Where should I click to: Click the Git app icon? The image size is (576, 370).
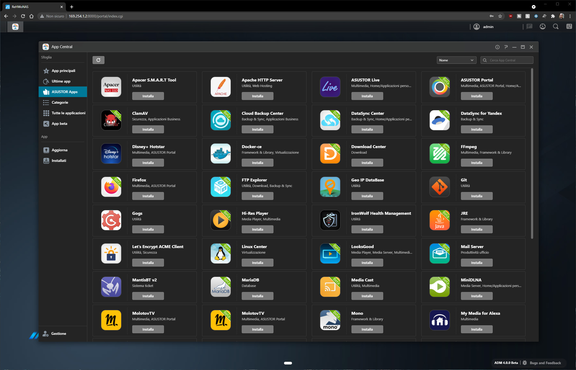[x=440, y=187]
